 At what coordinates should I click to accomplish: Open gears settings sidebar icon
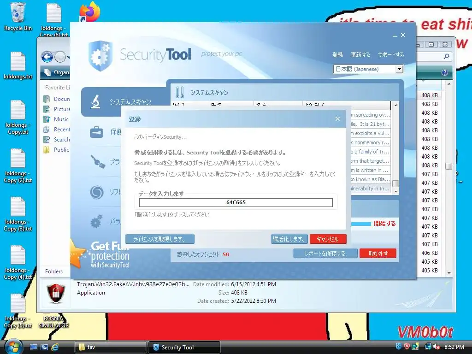[96, 222]
